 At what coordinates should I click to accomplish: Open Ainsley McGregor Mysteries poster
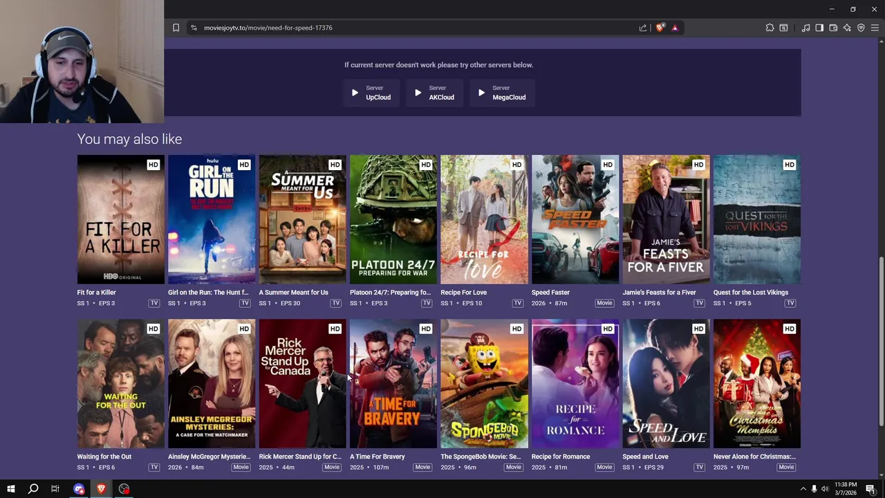pyautogui.click(x=212, y=384)
